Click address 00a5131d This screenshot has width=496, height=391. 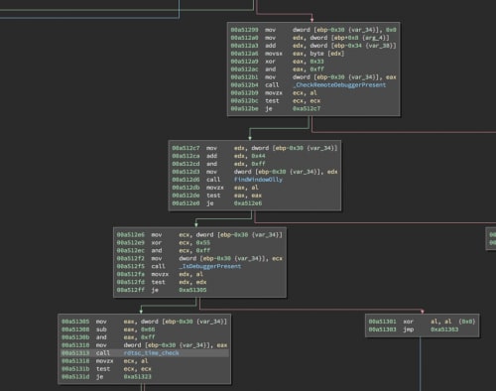(x=75, y=376)
